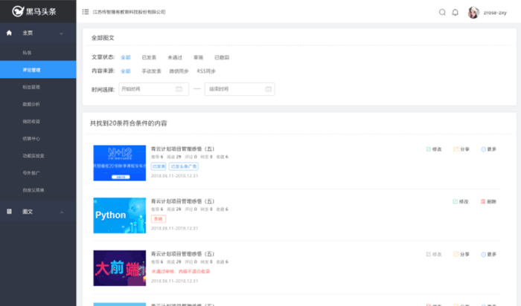Screen dimensions: 521x306
Task: Collapse the 主页 sidebar section
Action: 61,33
